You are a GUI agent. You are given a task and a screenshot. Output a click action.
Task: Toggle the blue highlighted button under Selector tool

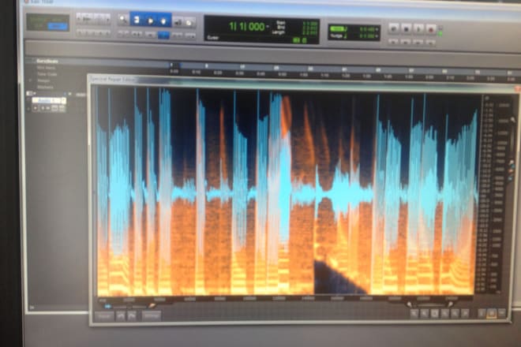(x=163, y=35)
